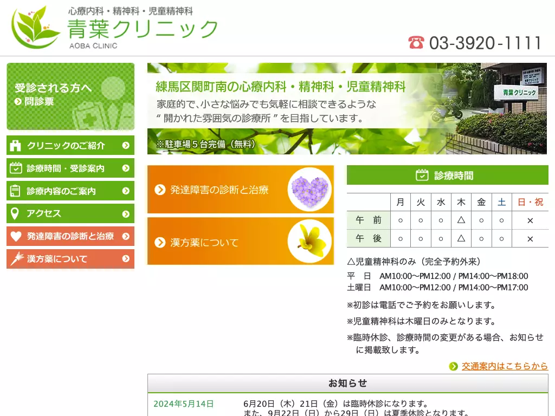Screen dimensions: 555x416
Task: Click the green arrow beside 交通案内はこちらから
Action: pyautogui.click(x=454, y=367)
